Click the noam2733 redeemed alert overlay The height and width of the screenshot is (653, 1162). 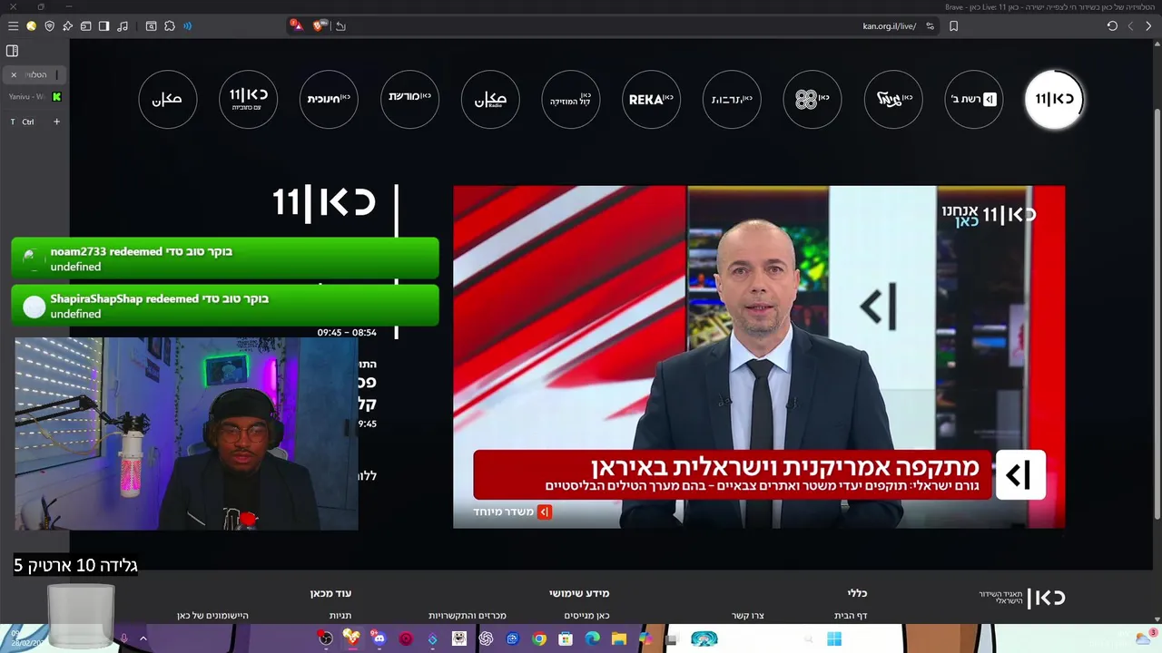pos(225,258)
